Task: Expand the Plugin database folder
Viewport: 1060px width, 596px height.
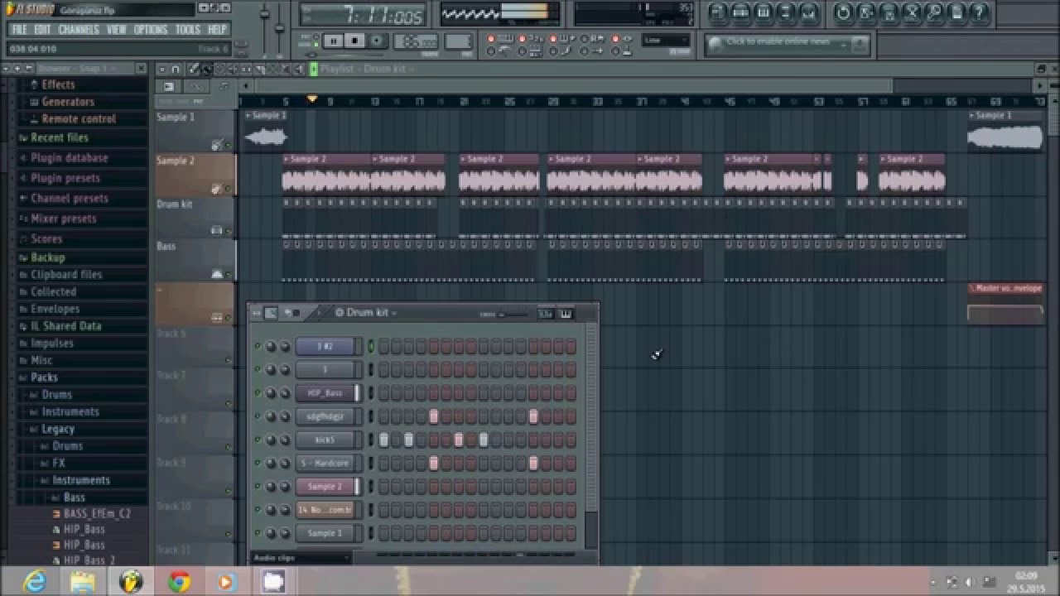Action: [x=70, y=158]
